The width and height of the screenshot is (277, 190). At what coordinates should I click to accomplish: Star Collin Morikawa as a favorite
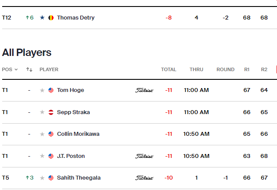point(42,134)
